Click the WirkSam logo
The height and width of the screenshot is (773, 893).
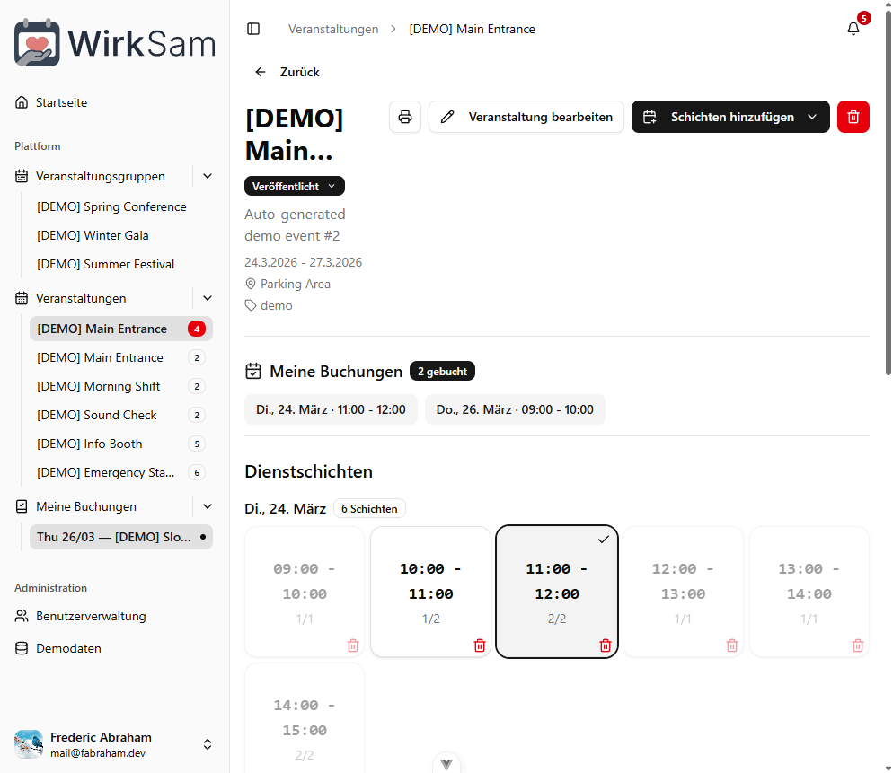(x=114, y=43)
